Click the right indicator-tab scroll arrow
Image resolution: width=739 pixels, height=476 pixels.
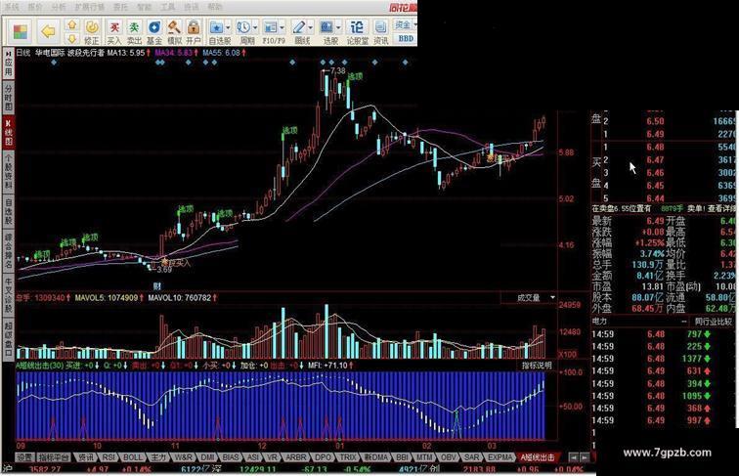[585, 457]
